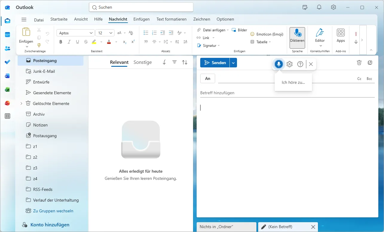The width and height of the screenshot is (384, 232).
Task: Mark message as low importance
Action: point(356,42)
